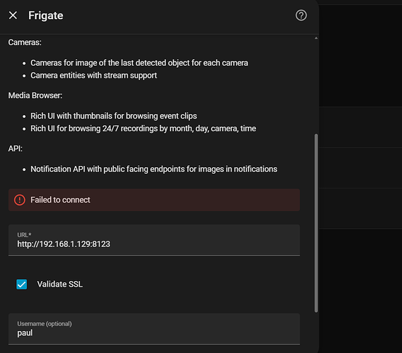Click the scrollbar up arrow

(x=316, y=38)
